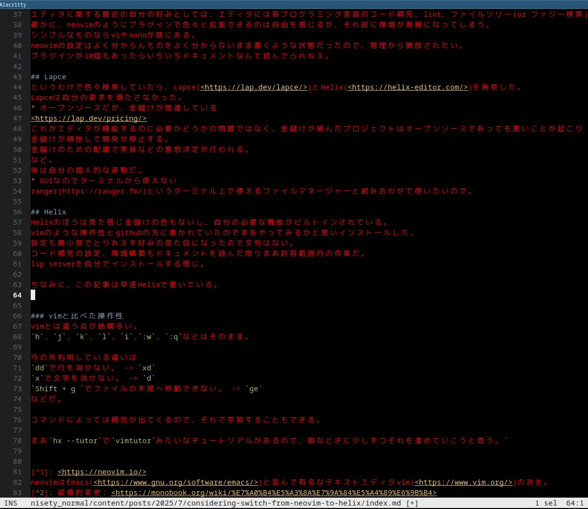Screen dimensions: 588x509
Task: Click '金儲けのための配慮で' line 50
Action: [141, 150]
